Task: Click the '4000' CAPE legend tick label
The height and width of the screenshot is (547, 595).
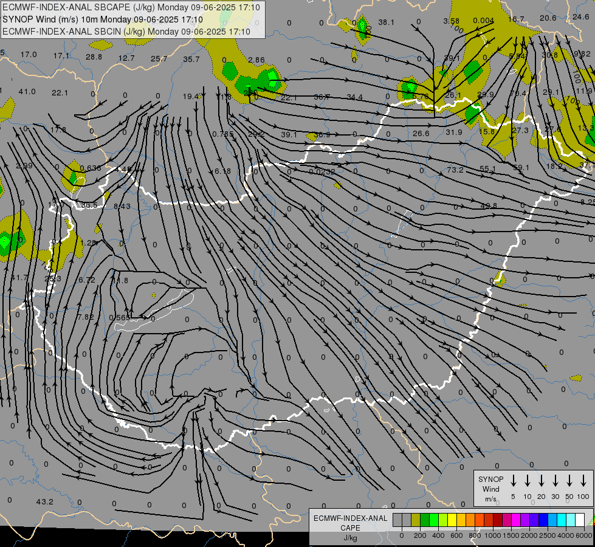Action: (x=566, y=535)
